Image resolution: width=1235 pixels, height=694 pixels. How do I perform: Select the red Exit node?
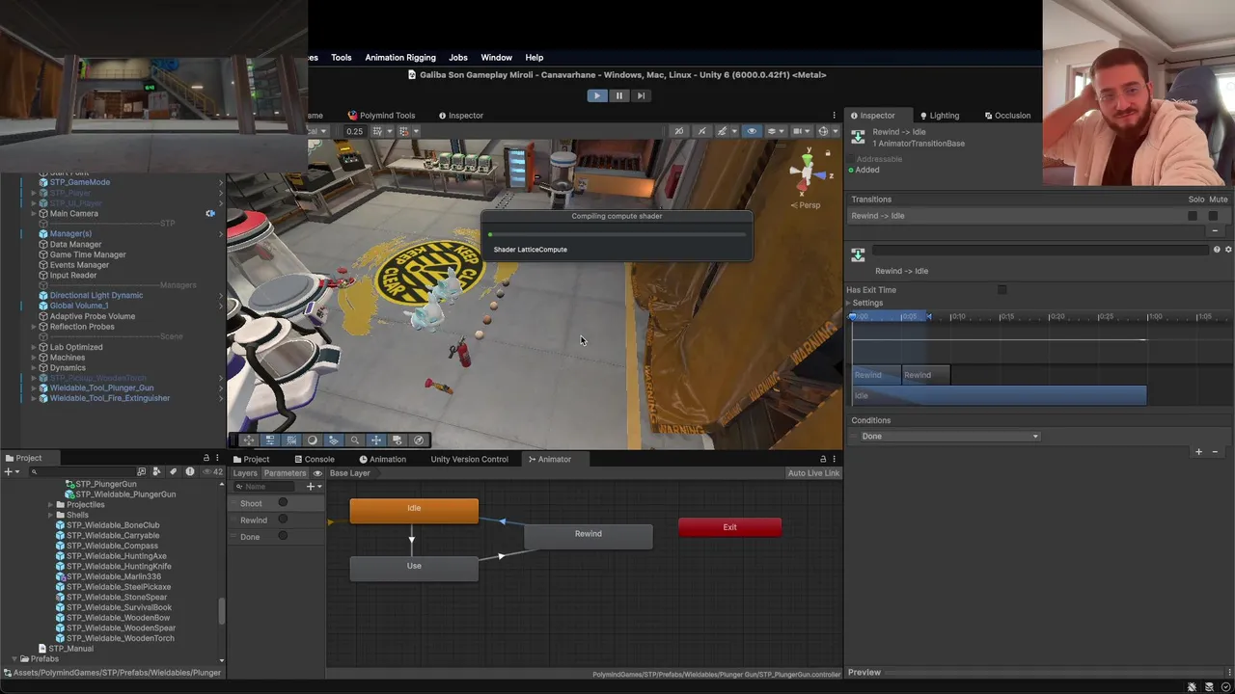729,527
